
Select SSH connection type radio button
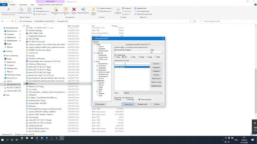point(123,57)
